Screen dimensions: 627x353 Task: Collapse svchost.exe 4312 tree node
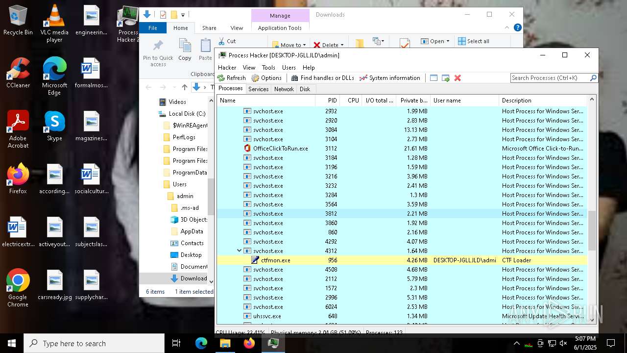(x=239, y=251)
